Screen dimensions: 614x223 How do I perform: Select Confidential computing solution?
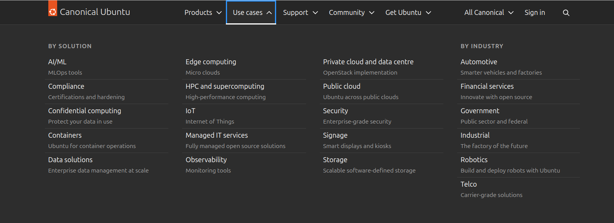click(x=84, y=111)
